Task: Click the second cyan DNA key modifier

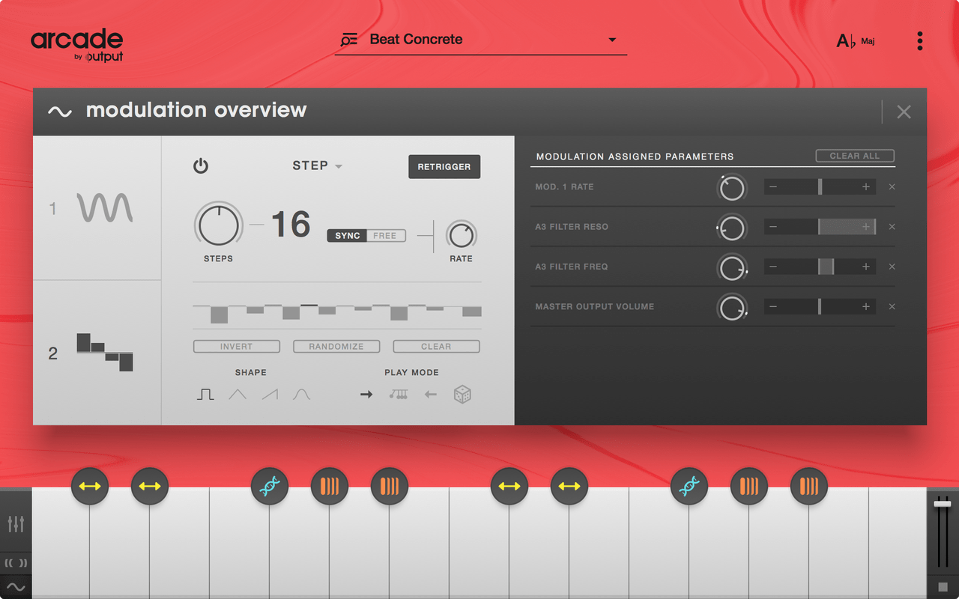Action: click(689, 487)
